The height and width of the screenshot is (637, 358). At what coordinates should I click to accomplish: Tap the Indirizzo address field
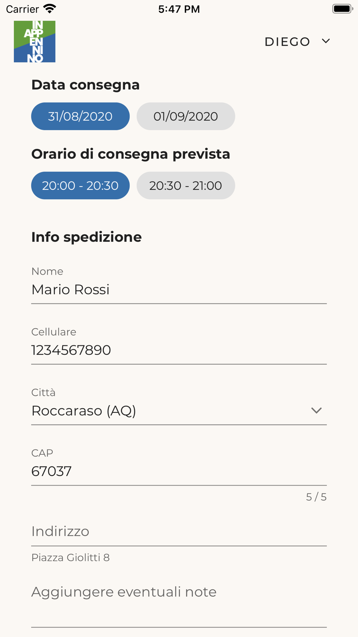(179, 531)
